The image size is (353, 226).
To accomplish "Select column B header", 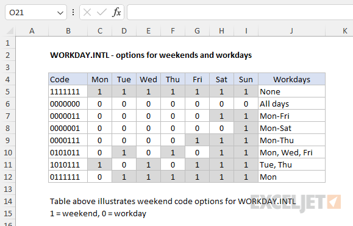I will pyautogui.click(x=68, y=31).
